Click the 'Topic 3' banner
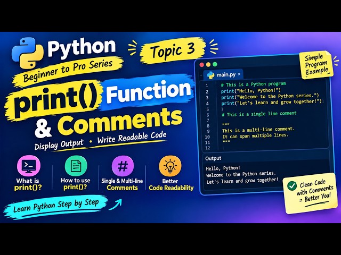341x255 pixels. click(x=173, y=51)
